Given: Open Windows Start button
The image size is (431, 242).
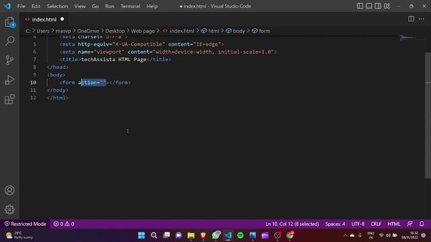Looking at the screenshot, I should (x=141, y=235).
